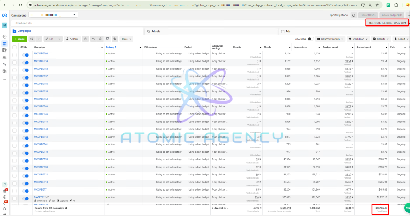The height and width of the screenshot is (216, 410).
Task: Click Duplicate under DIABET322 row
Action: point(62,200)
